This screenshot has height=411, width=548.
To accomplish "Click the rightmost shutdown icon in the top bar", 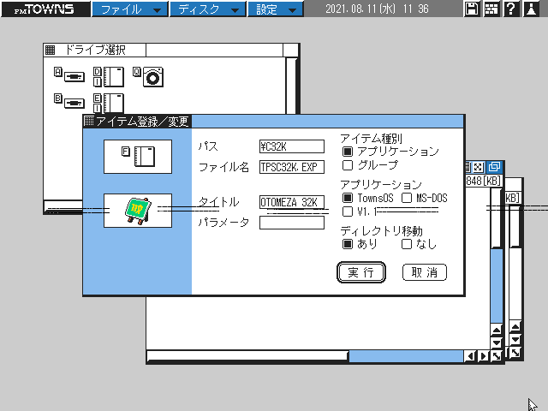I will tap(531, 9).
